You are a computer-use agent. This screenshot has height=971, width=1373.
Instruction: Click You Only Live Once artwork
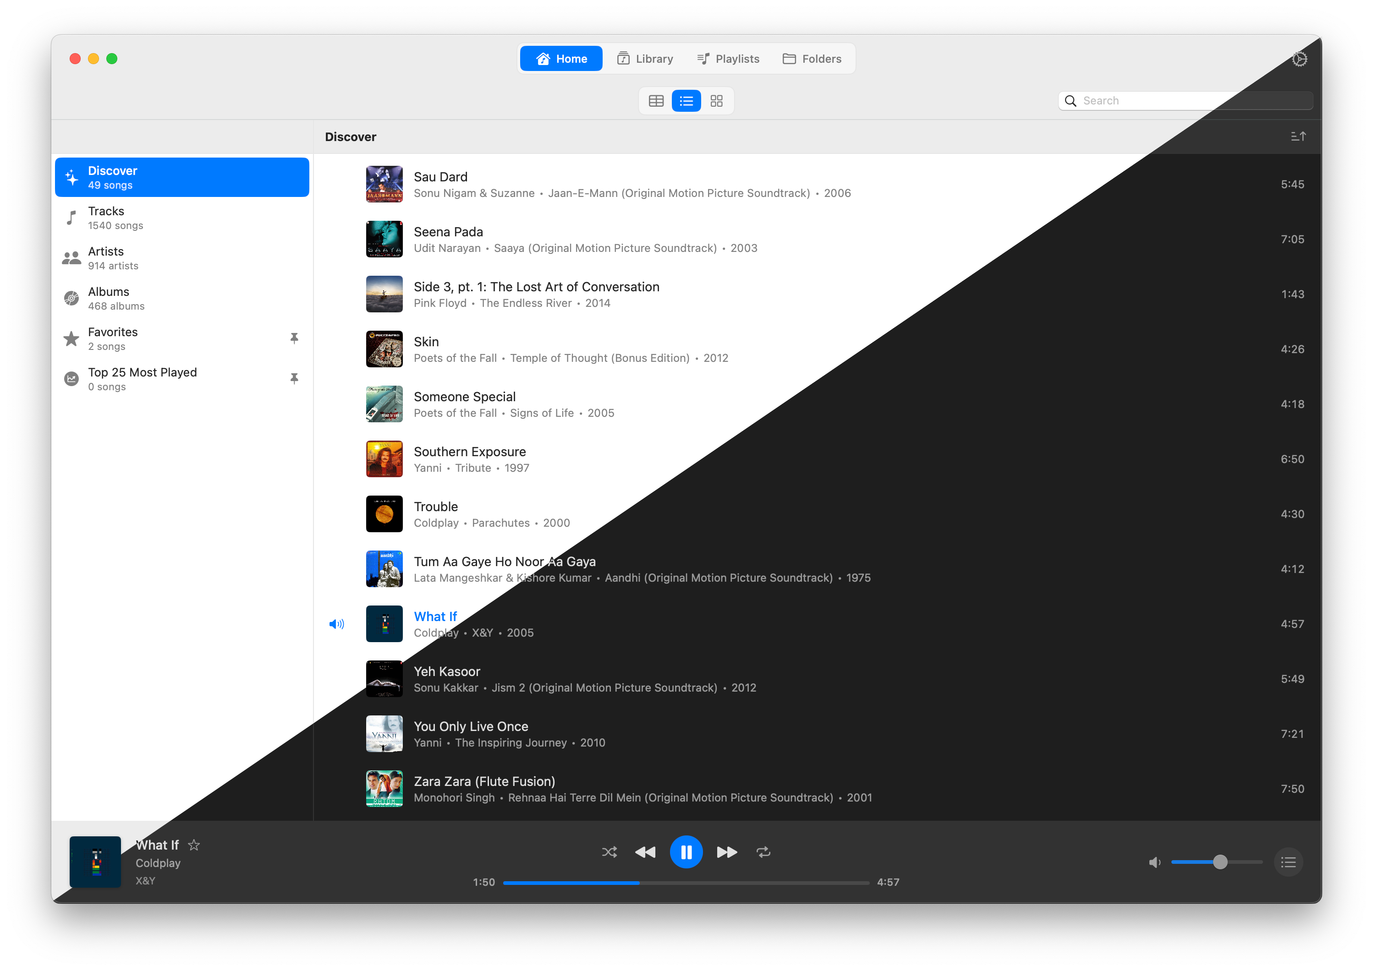click(x=384, y=734)
